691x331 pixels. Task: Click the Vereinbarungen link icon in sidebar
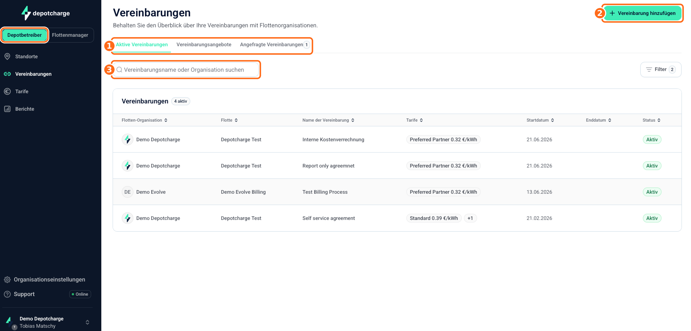7,74
